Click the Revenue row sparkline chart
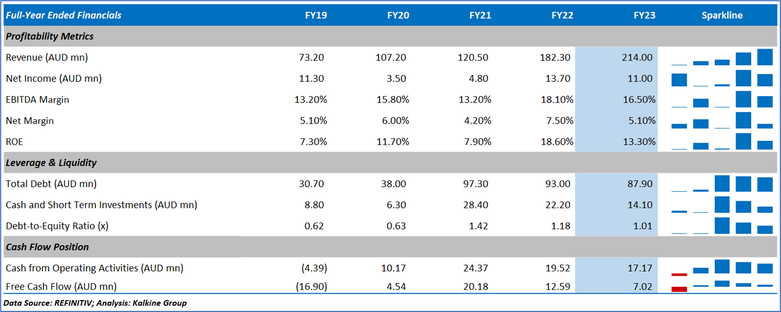Image resolution: width=781 pixels, height=312 pixels. 722,57
